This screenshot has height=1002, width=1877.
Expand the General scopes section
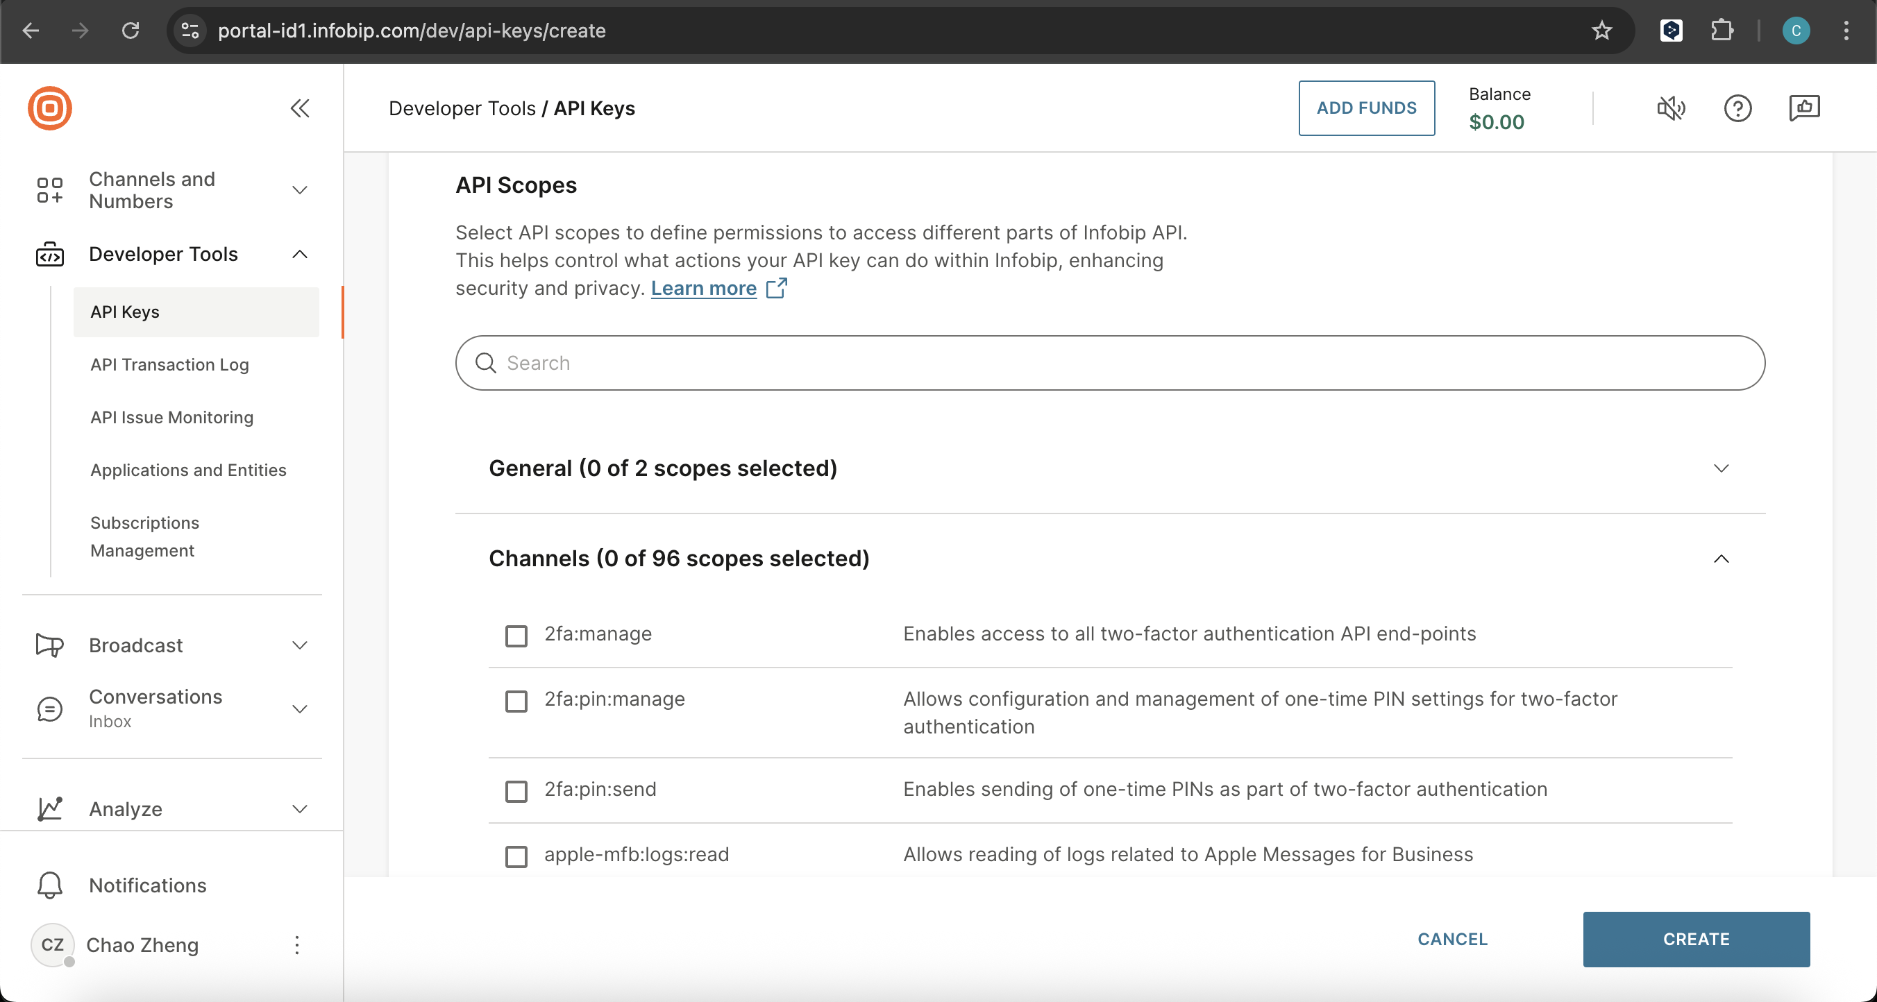[x=1721, y=468]
